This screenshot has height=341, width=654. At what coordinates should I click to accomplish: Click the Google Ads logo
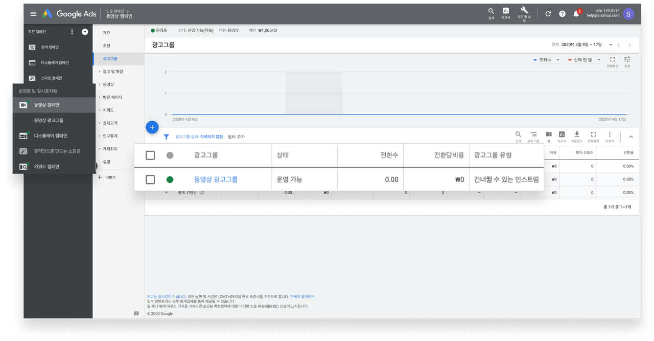coord(69,14)
